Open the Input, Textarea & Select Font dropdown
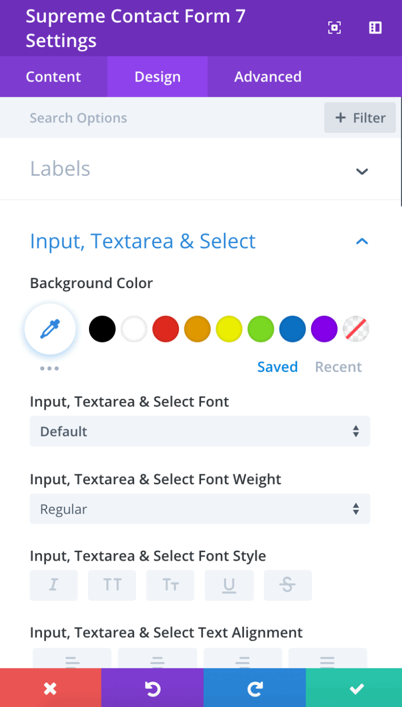 pos(200,431)
